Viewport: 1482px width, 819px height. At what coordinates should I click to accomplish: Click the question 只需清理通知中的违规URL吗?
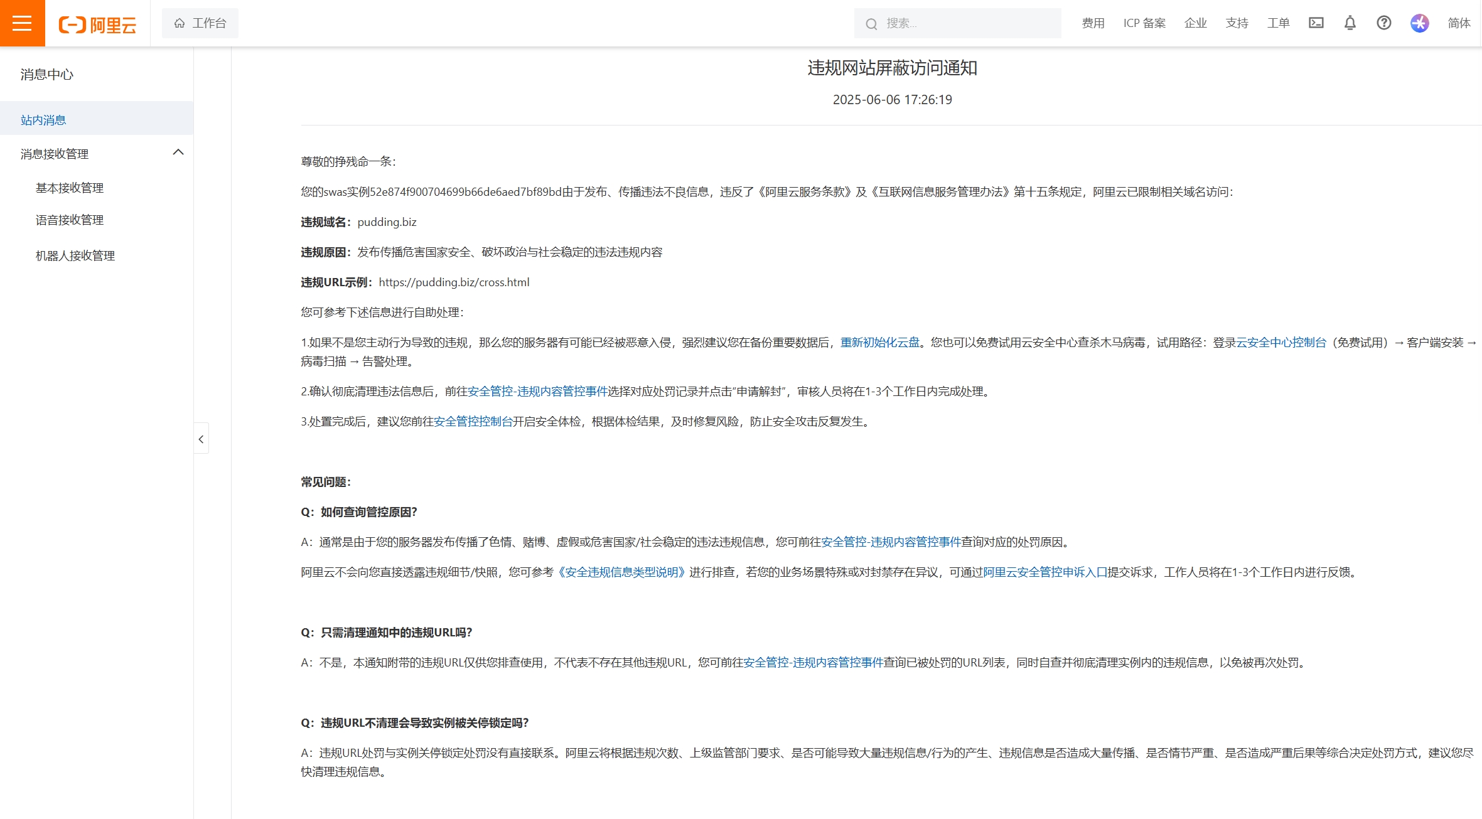[396, 632]
